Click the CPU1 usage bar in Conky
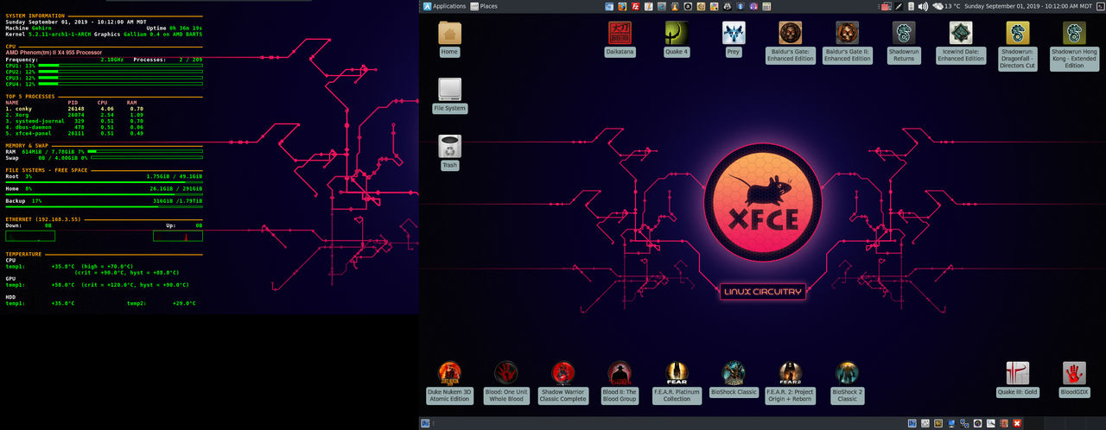 [x=120, y=65]
